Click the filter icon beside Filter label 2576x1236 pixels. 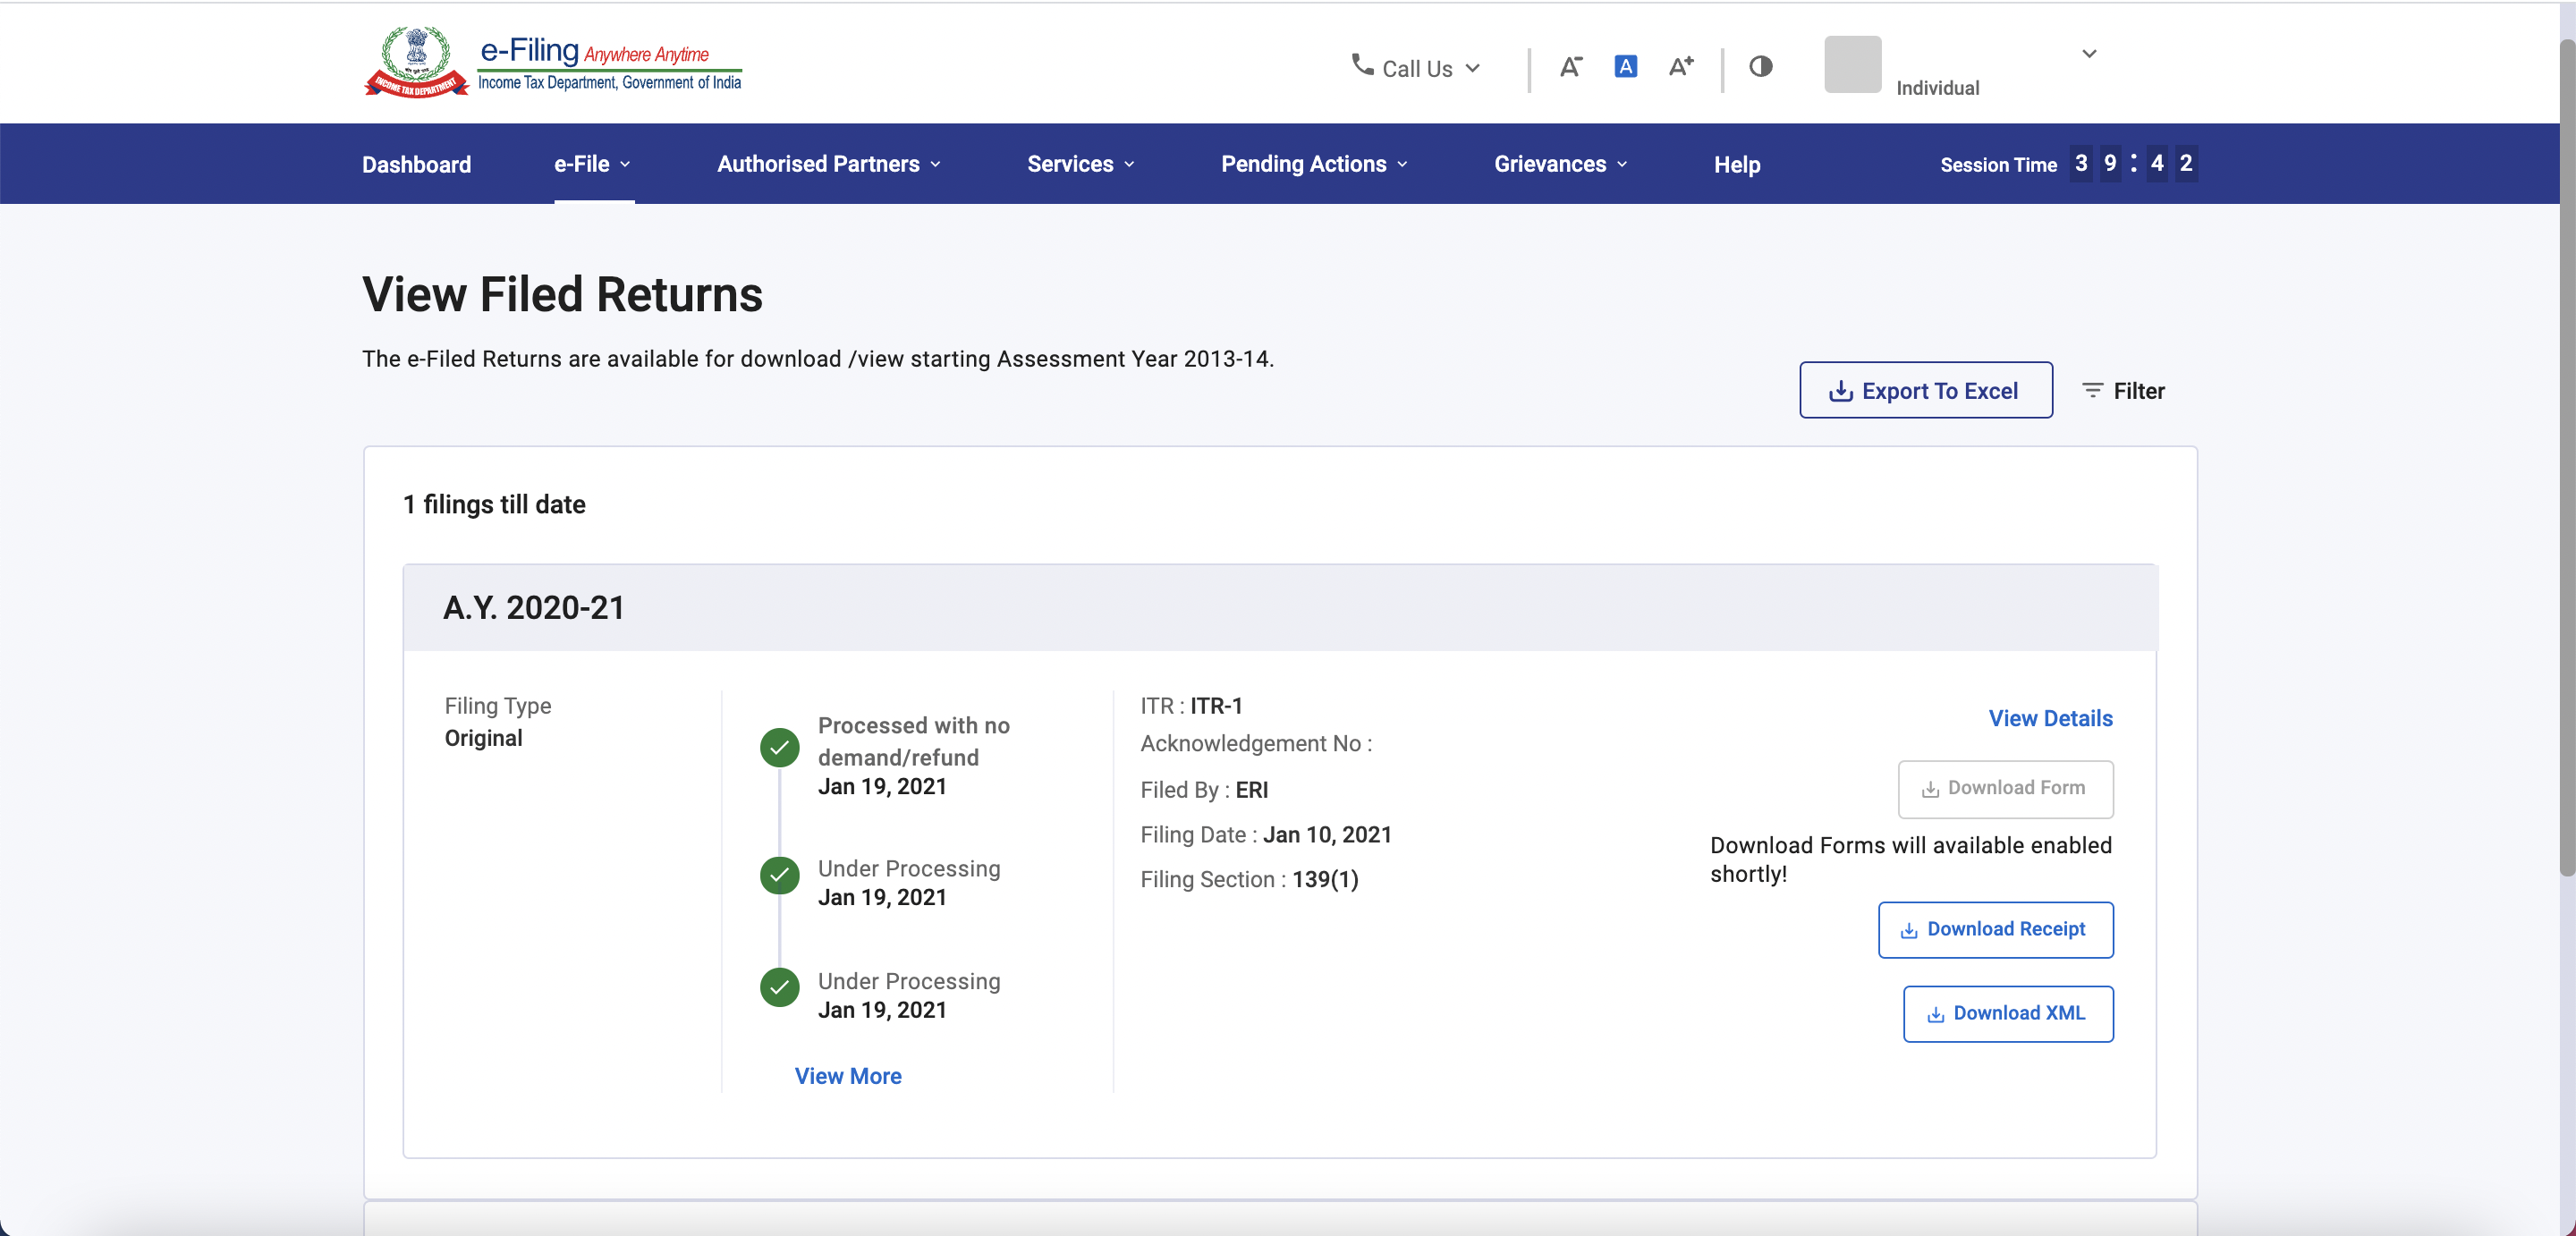(x=2094, y=391)
